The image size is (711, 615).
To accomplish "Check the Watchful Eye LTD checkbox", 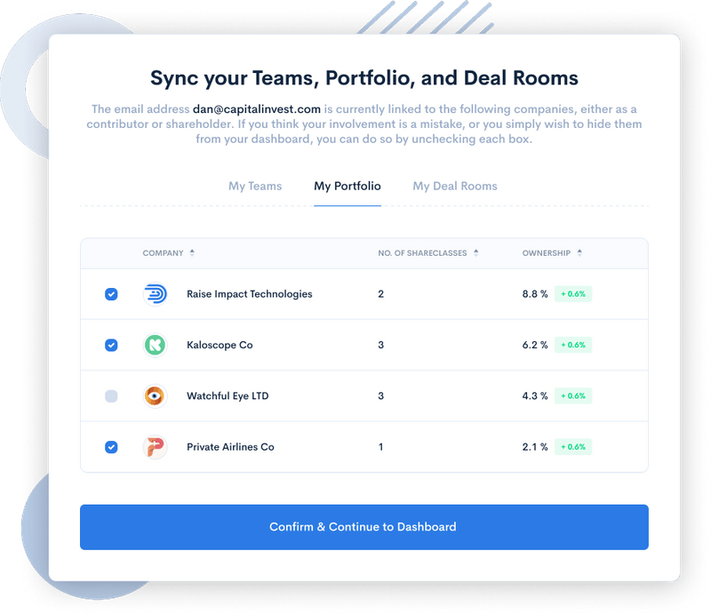I will tap(111, 396).
